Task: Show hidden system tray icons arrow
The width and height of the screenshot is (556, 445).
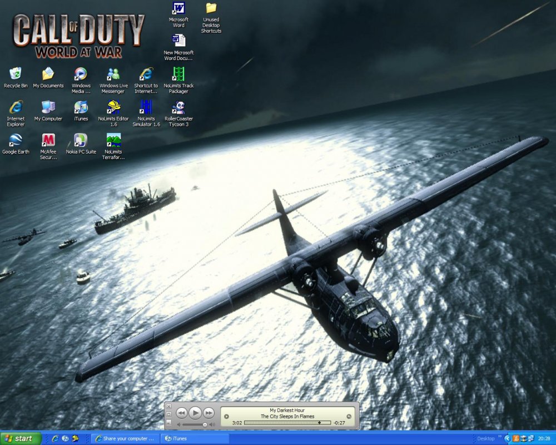Action: (x=508, y=438)
